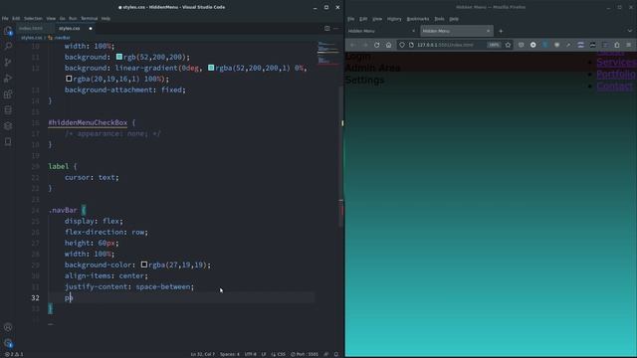Expand the Firefox list all tabs chevron
The height and width of the screenshot is (358, 637).
(630, 31)
